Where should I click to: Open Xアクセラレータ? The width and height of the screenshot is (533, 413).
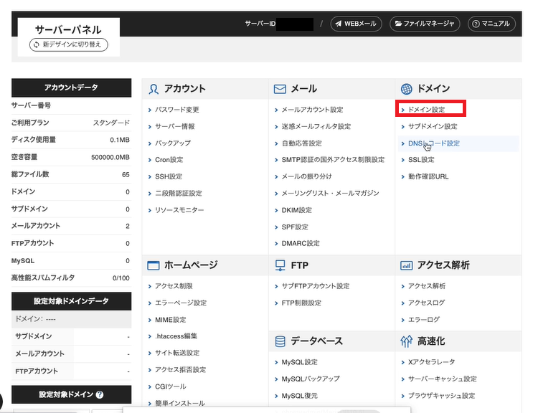pos(431,362)
